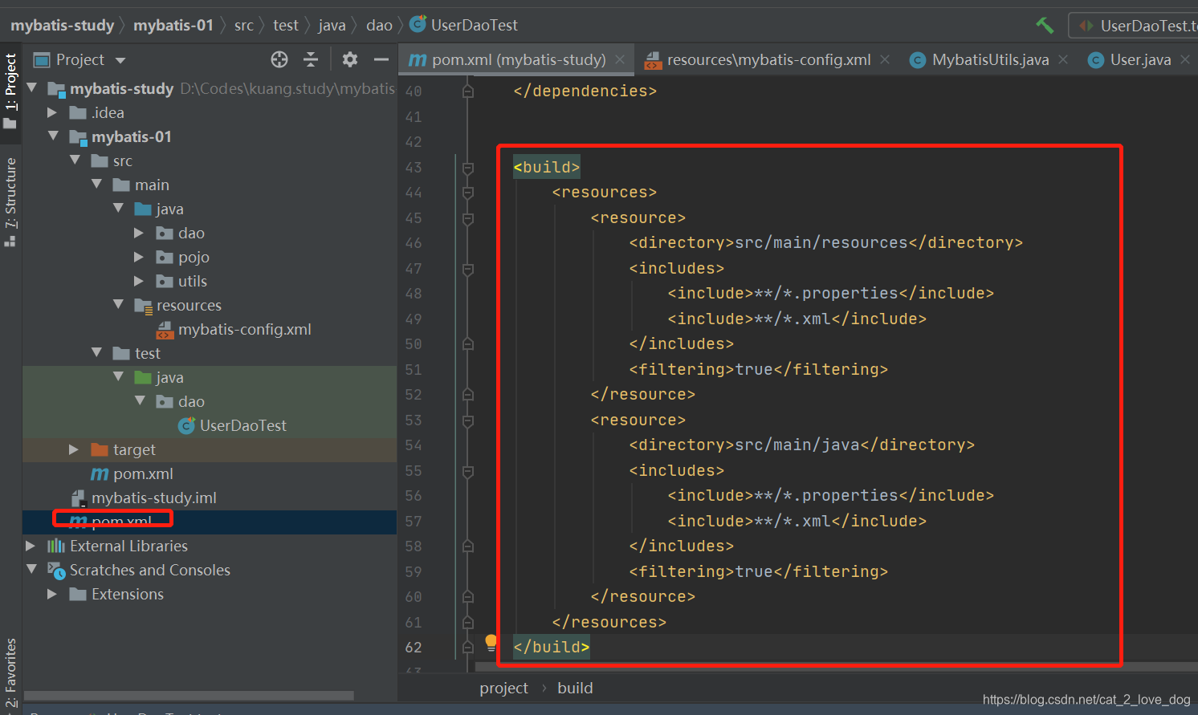Click the src/main/java directory text
The image size is (1198, 715).
(797, 445)
